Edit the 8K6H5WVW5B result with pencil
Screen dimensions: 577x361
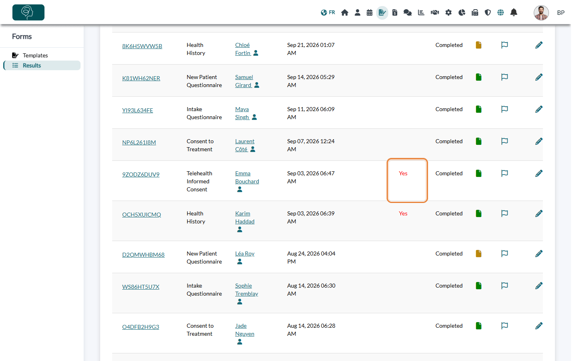point(539,45)
